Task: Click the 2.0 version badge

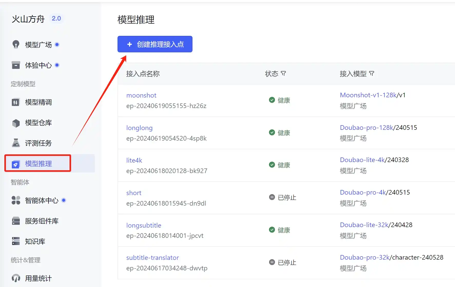Action: (56, 18)
